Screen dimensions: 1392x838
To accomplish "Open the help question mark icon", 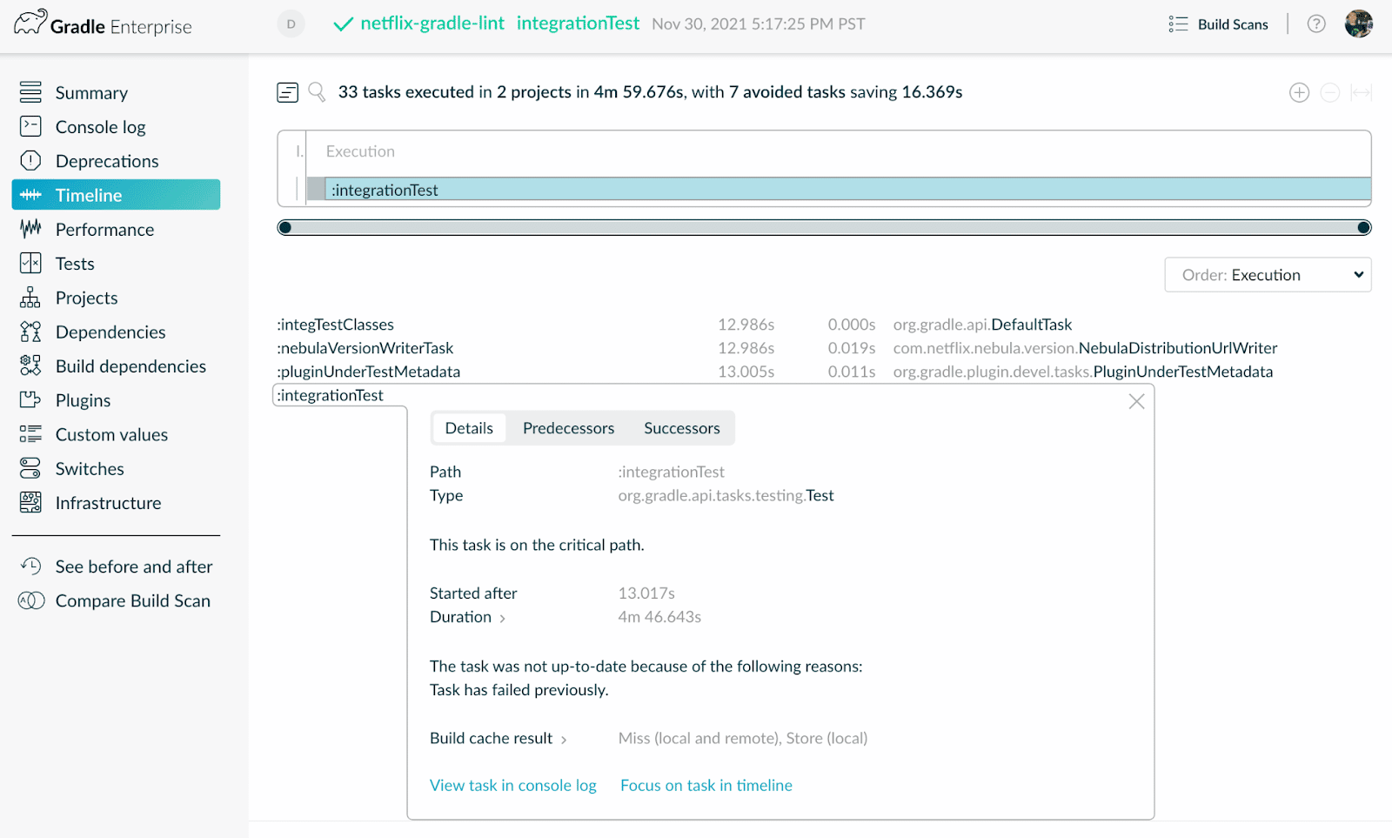I will click(x=1316, y=24).
